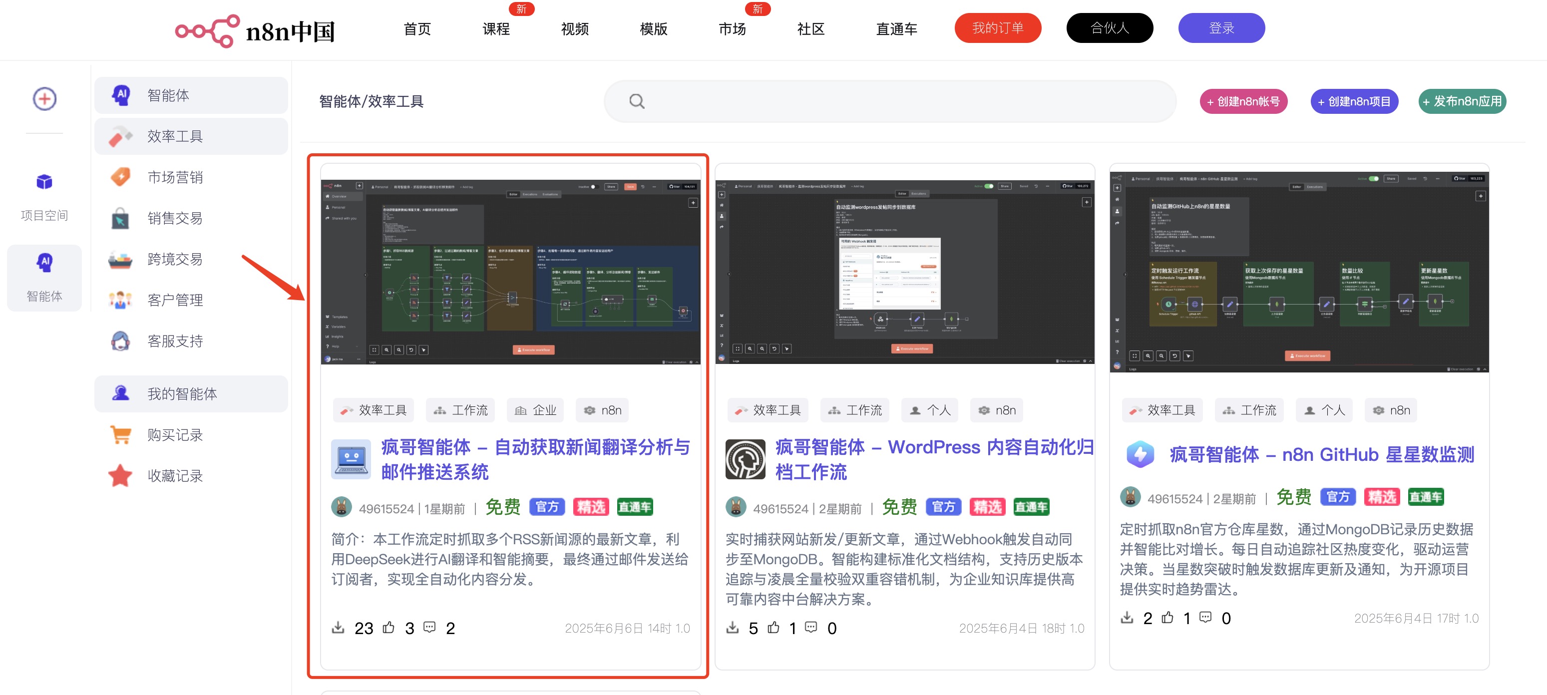Screen dimensions: 1547x695
Task: Click 精选 badge on 新闻翻译分析 card
Action: point(591,508)
